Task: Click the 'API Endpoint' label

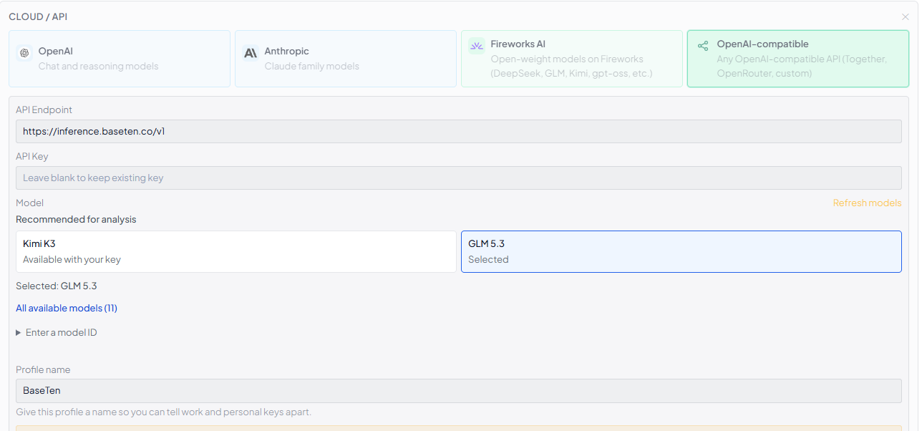Action: [x=44, y=110]
